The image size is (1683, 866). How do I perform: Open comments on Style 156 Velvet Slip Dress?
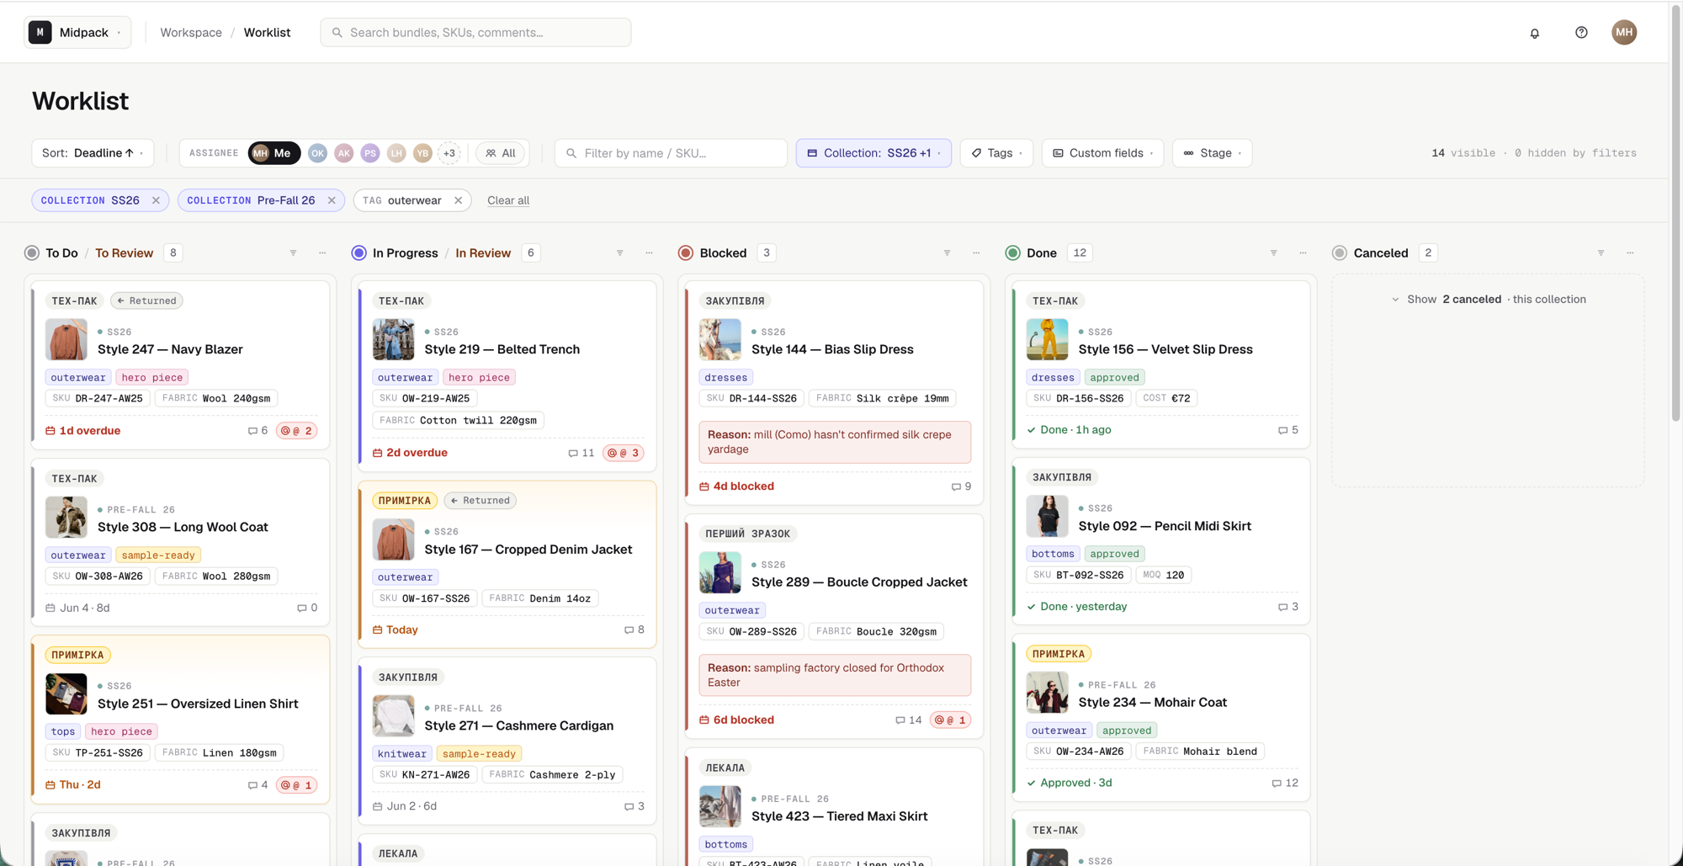1288,430
